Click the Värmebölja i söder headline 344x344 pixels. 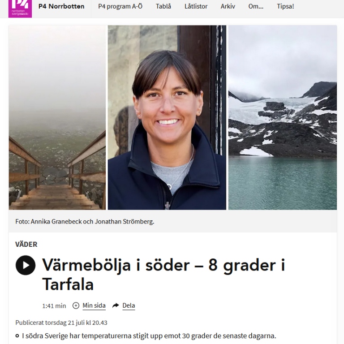(x=163, y=274)
